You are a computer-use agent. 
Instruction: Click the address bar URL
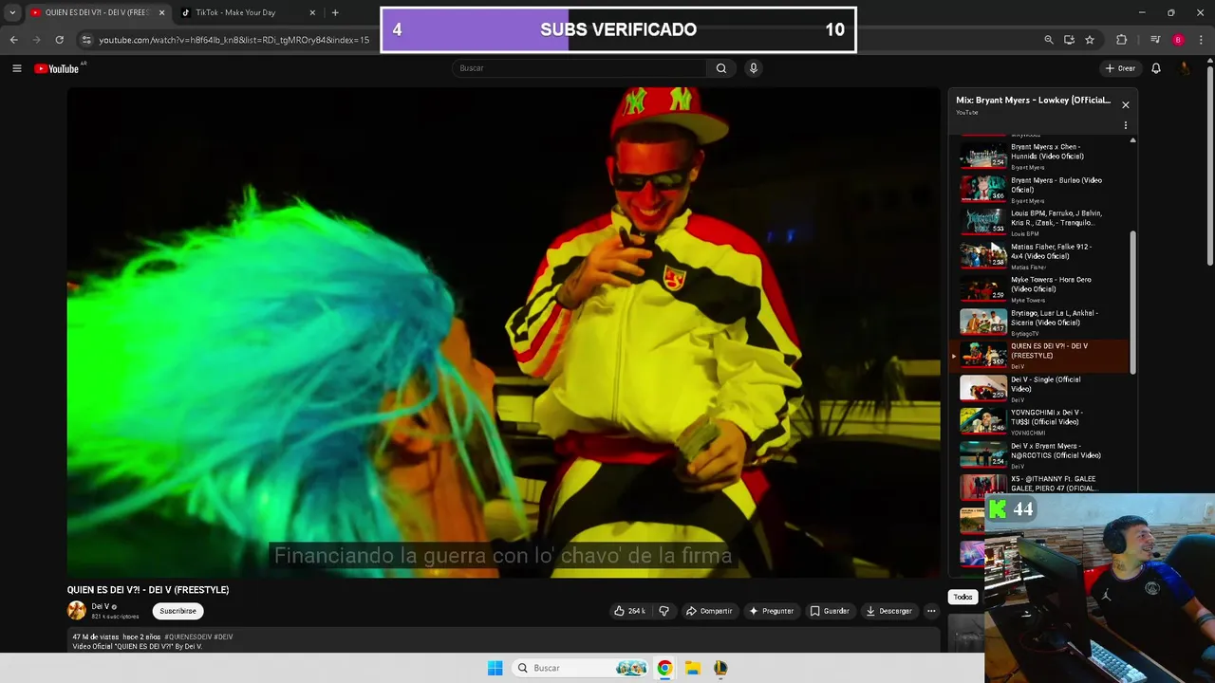pos(234,40)
